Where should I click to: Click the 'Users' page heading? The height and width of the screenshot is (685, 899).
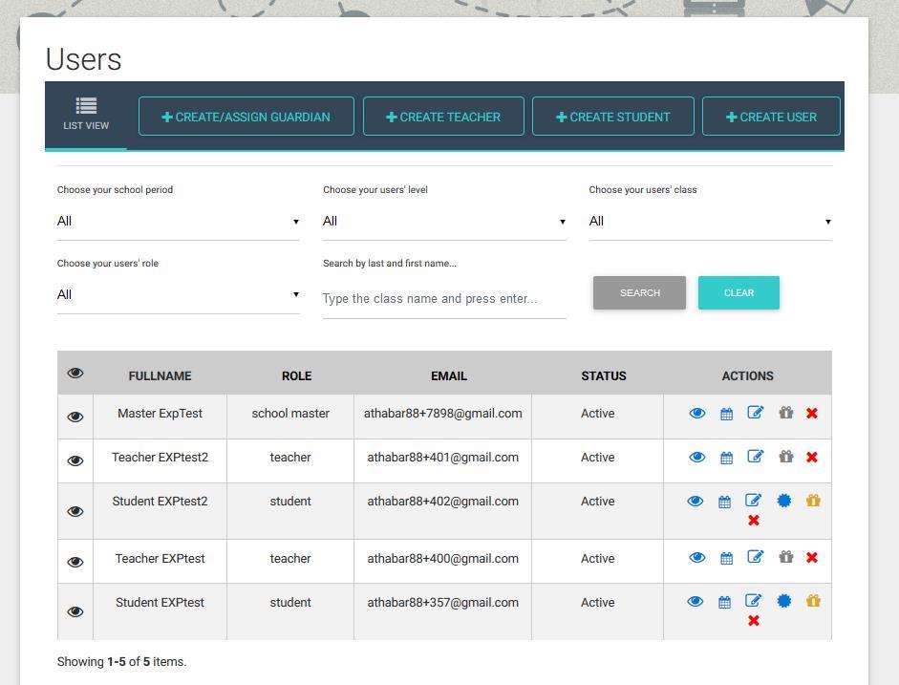pos(84,59)
